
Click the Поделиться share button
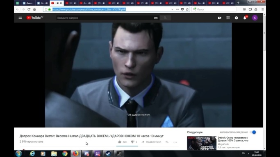pos(151,142)
